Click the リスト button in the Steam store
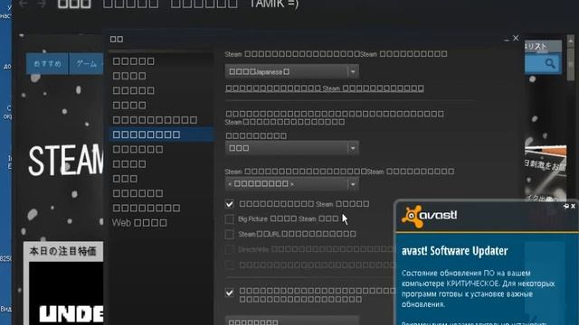 (x=543, y=47)
